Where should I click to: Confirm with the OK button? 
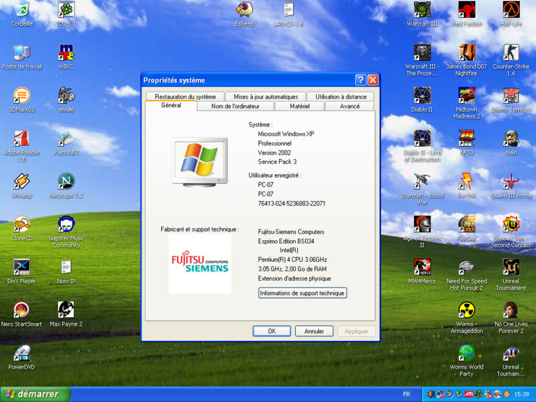[272, 331]
